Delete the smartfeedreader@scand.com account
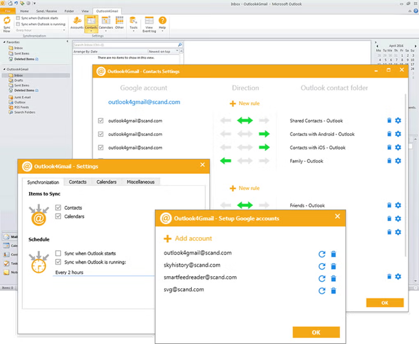 (x=334, y=279)
